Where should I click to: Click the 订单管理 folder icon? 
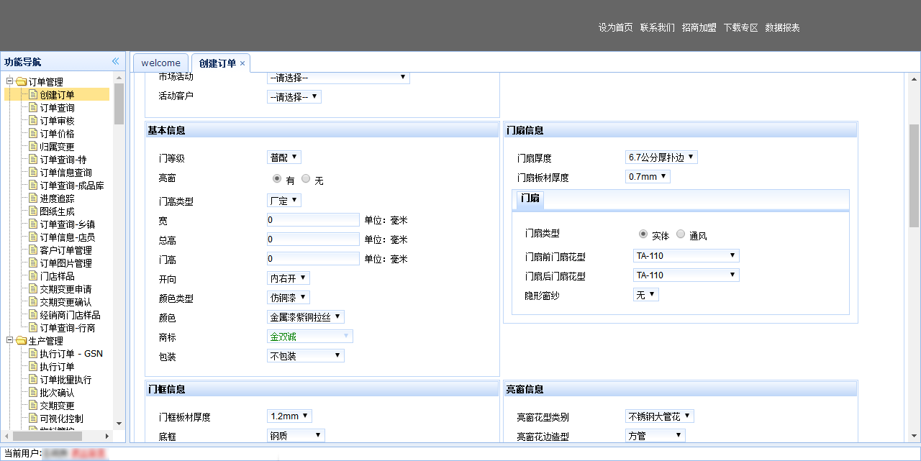[x=21, y=81]
